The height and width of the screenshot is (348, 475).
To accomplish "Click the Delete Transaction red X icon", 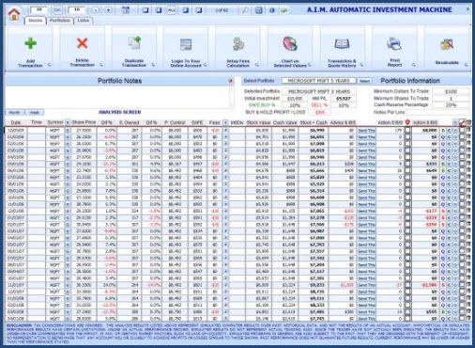I will pos(83,43).
